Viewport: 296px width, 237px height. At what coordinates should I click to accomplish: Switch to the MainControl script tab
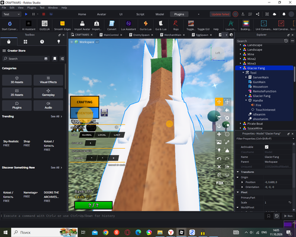[x=111, y=35]
